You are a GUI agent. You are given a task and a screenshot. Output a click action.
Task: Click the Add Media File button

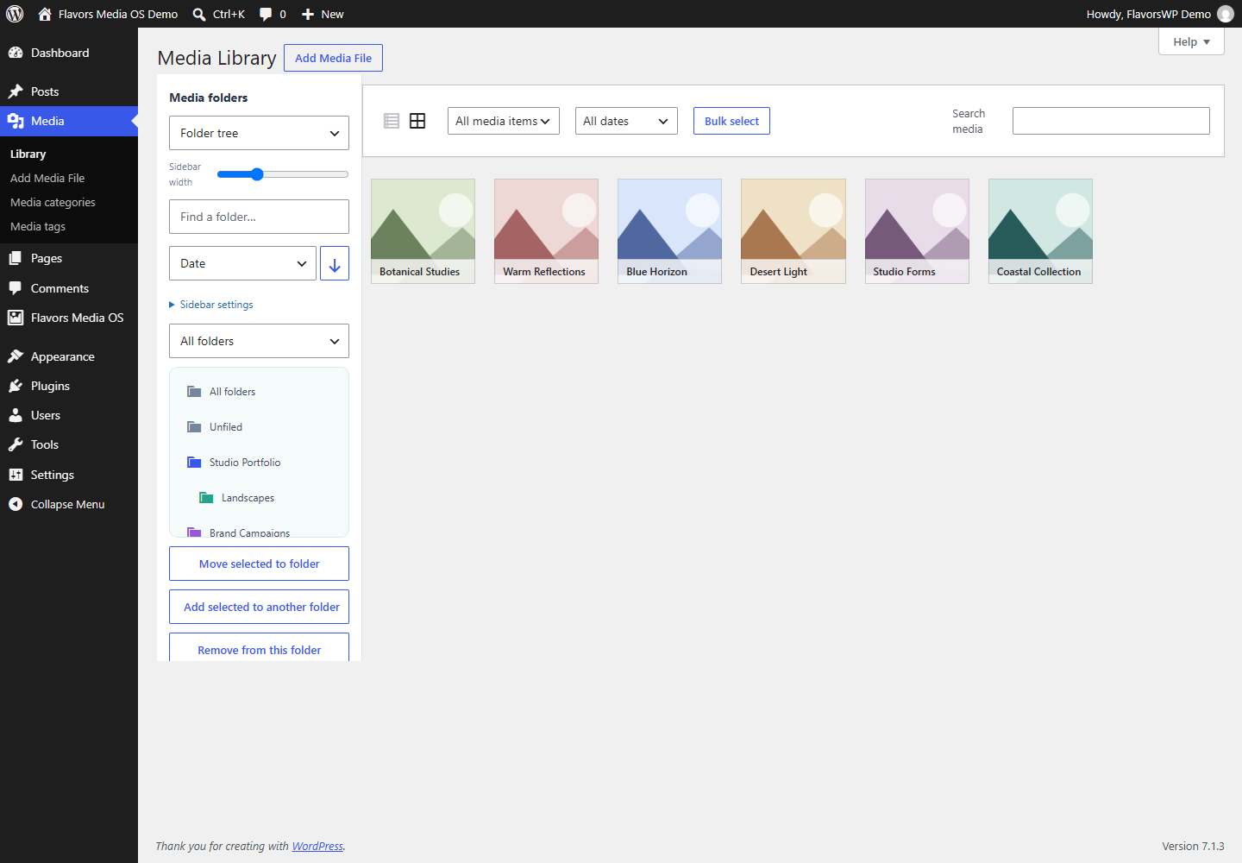pyautogui.click(x=333, y=58)
